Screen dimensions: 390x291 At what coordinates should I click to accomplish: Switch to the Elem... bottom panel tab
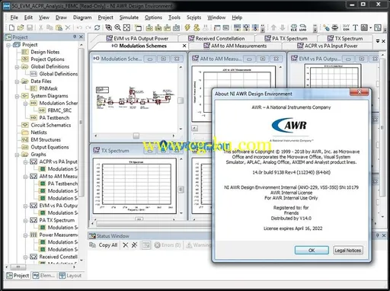[43, 276]
